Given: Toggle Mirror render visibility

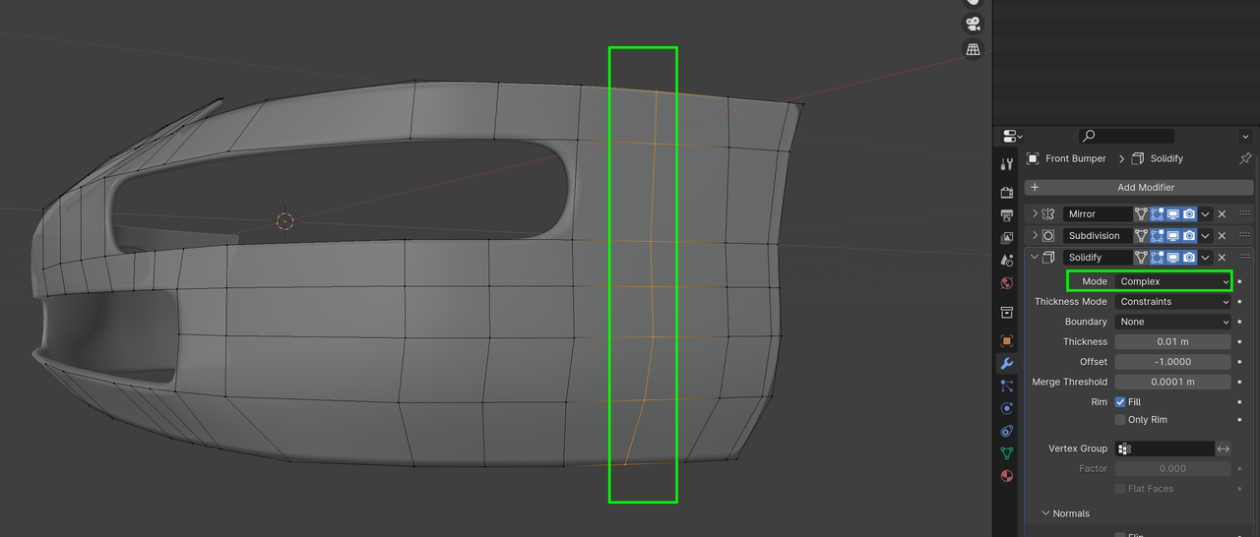Looking at the screenshot, I should [x=1189, y=213].
